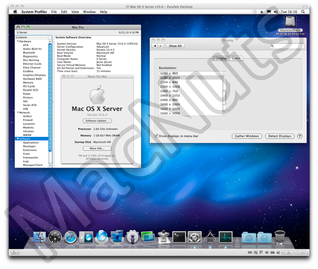Open the second blue folder stack in Dock
Image resolution: width=318 pixels, height=269 pixels.
264,237
